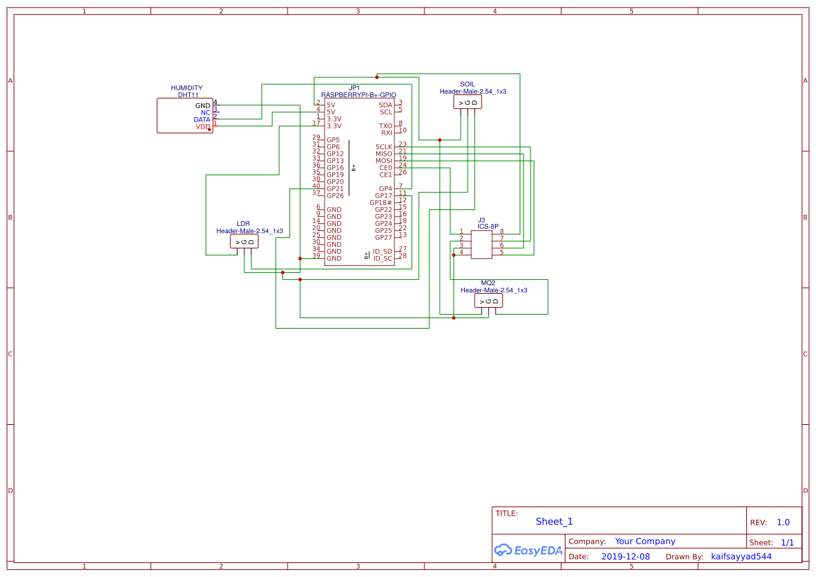This screenshot has height=577, width=816.
Task: Select the RASPBERRYPI-B+-GPIO part name
Action: point(359,95)
